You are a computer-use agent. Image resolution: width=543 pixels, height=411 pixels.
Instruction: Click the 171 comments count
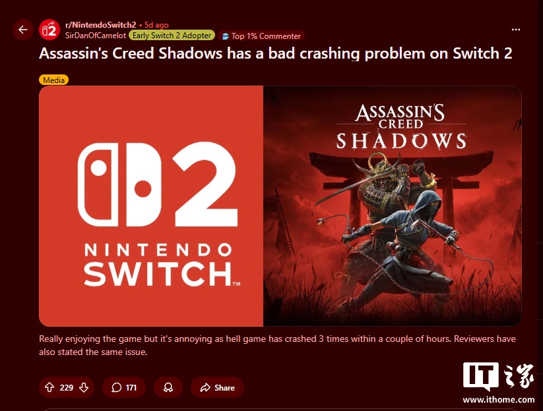coord(131,387)
